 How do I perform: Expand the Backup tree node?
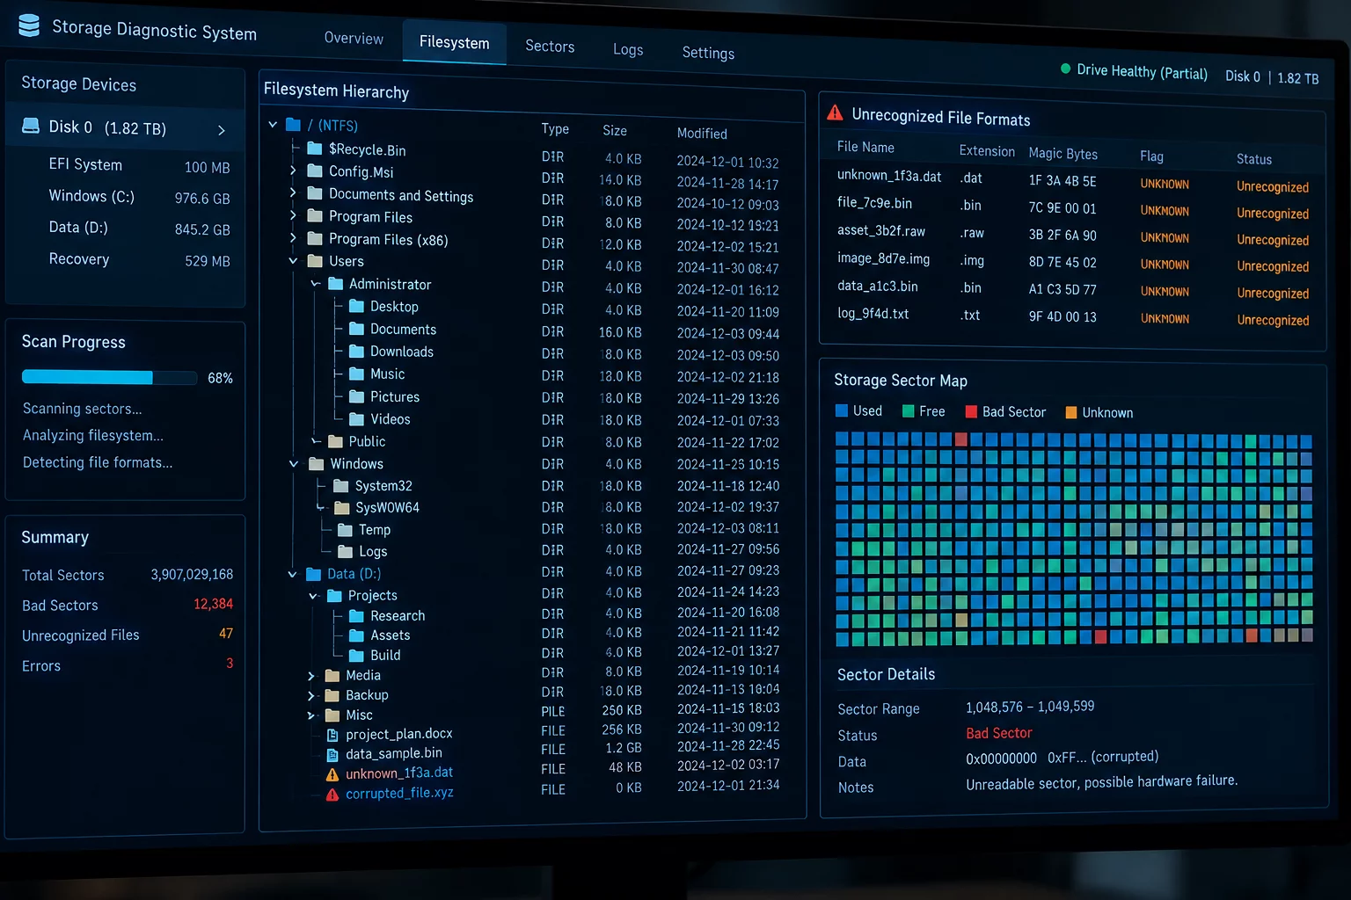point(310,695)
